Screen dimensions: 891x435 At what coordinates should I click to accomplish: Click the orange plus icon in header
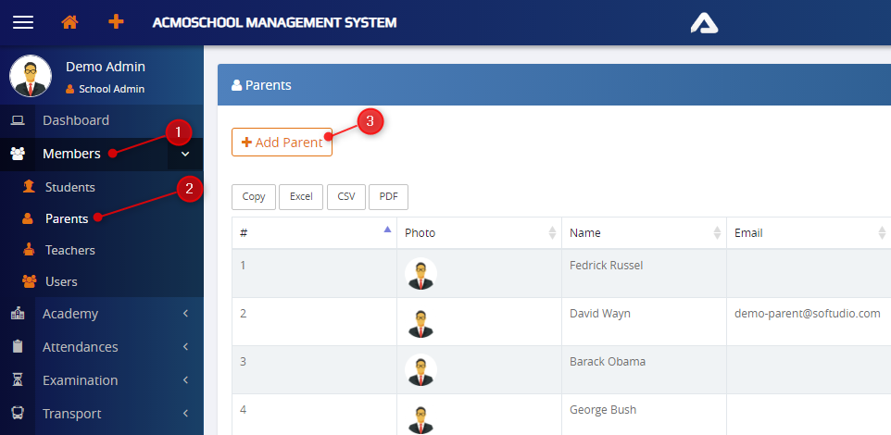[x=116, y=22]
